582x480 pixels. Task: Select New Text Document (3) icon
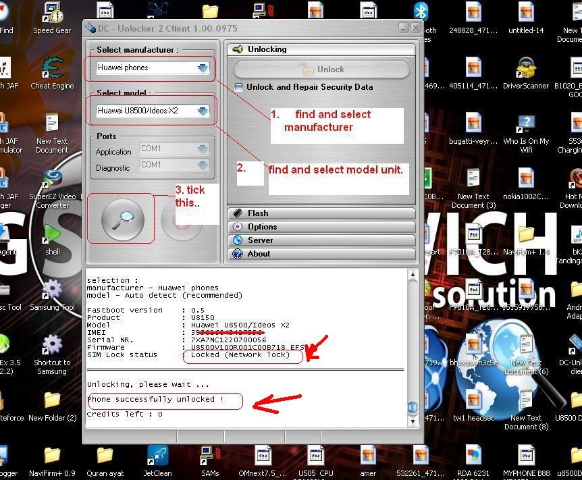click(x=473, y=189)
